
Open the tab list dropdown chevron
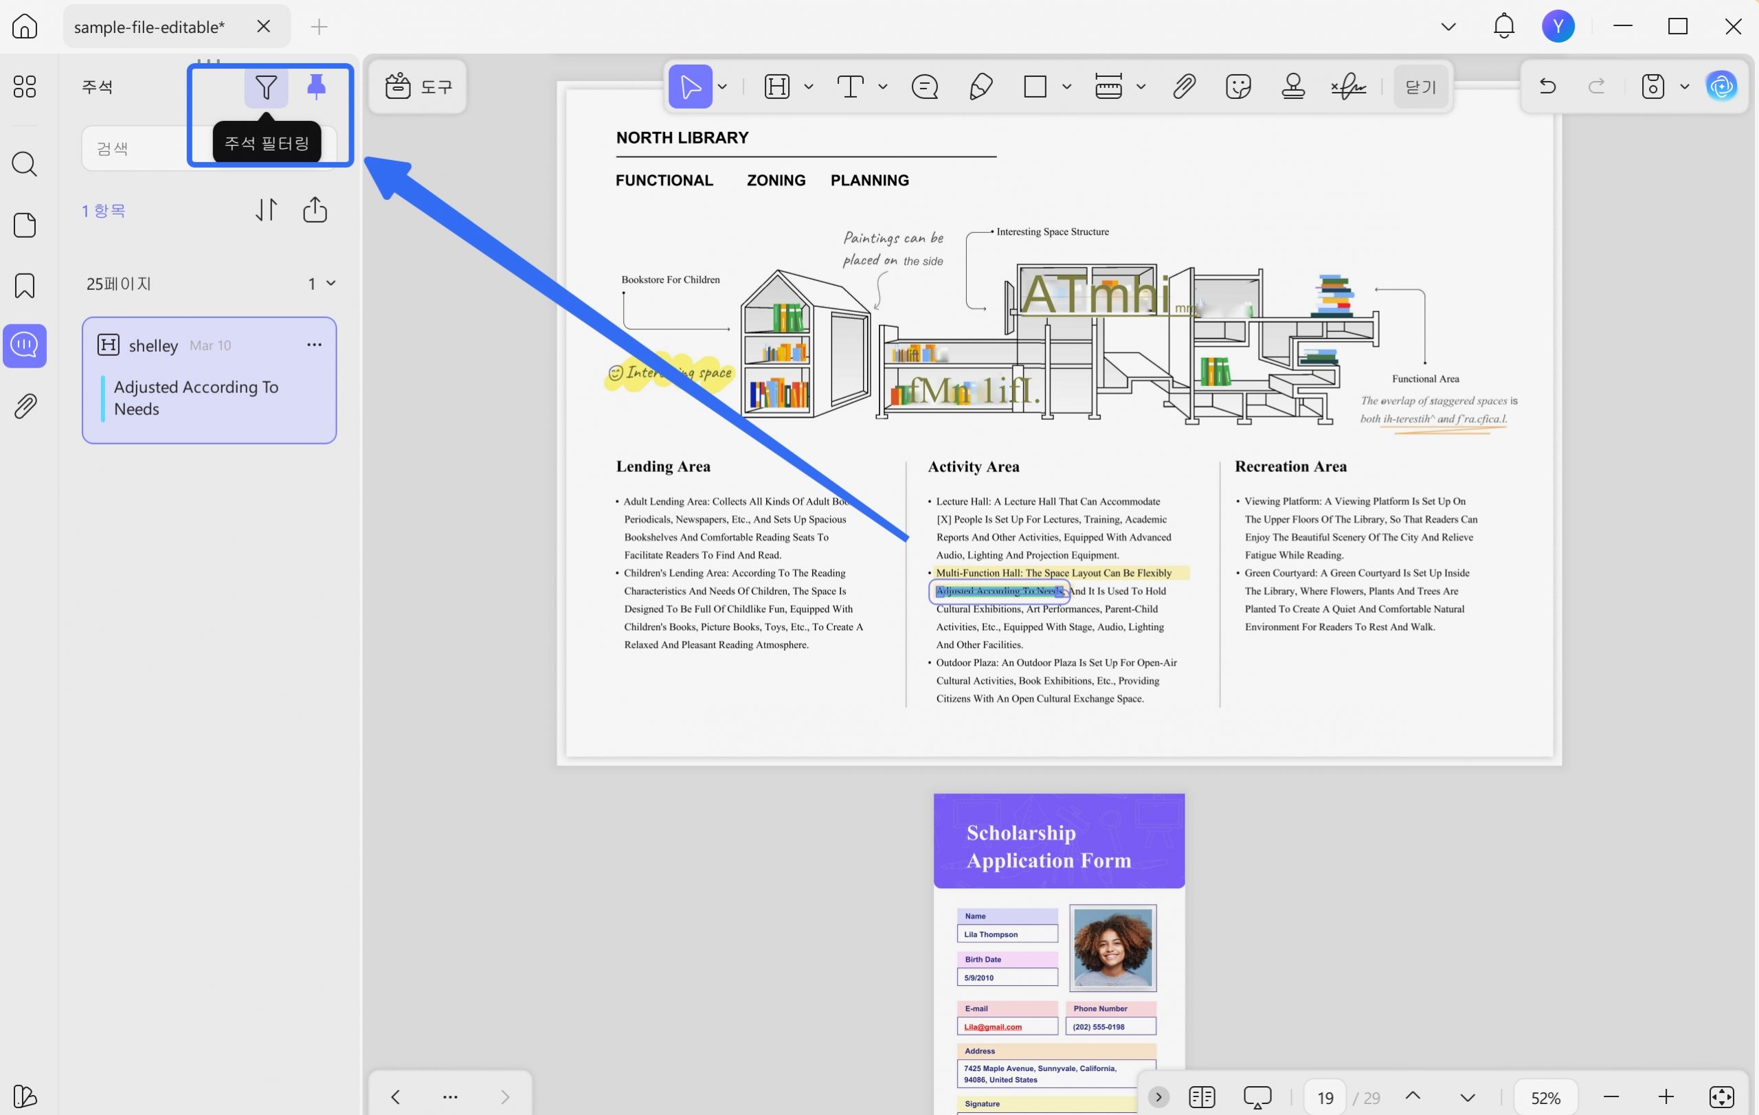coord(1448,27)
